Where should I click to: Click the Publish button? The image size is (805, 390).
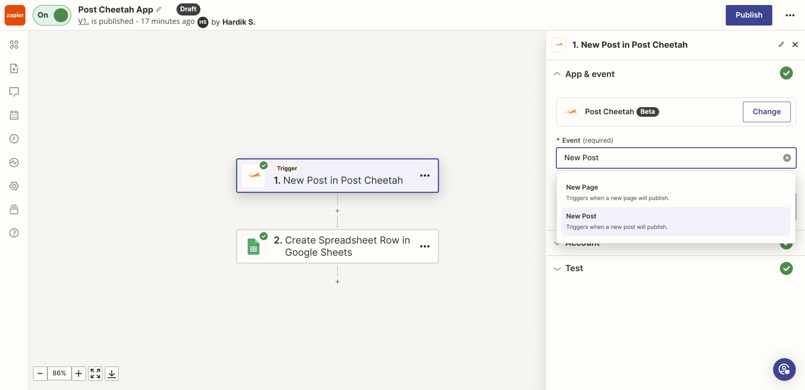click(x=749, y=15)
